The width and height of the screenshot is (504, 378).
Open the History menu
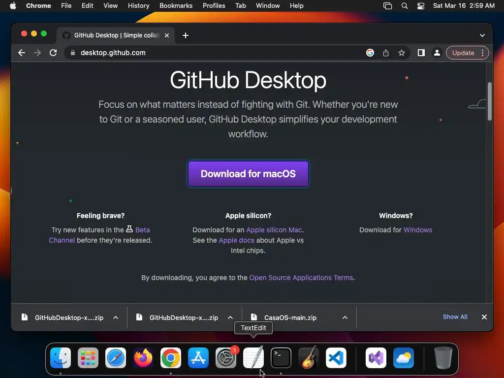138,6
